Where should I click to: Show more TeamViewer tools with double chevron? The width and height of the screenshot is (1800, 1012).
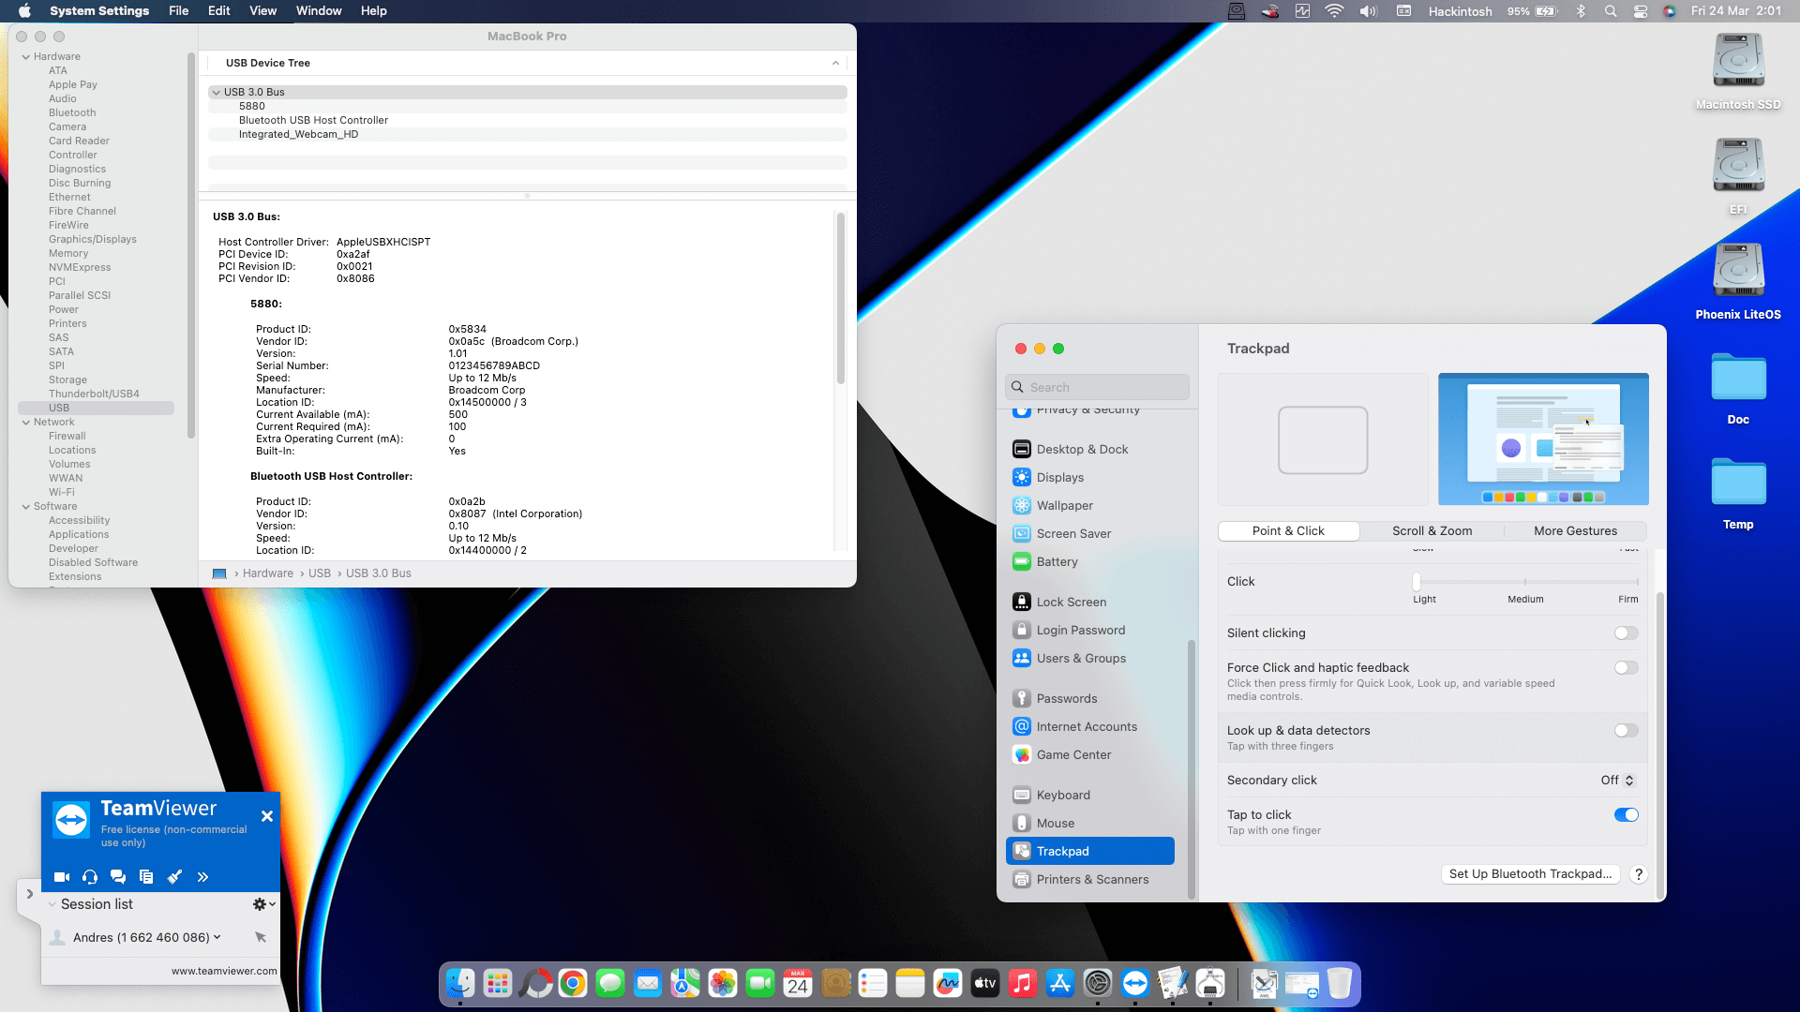point(202,877)
